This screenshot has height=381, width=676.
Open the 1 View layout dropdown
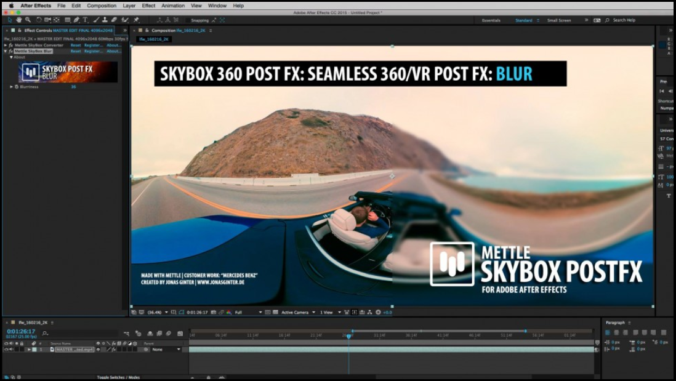coord(330,313)
